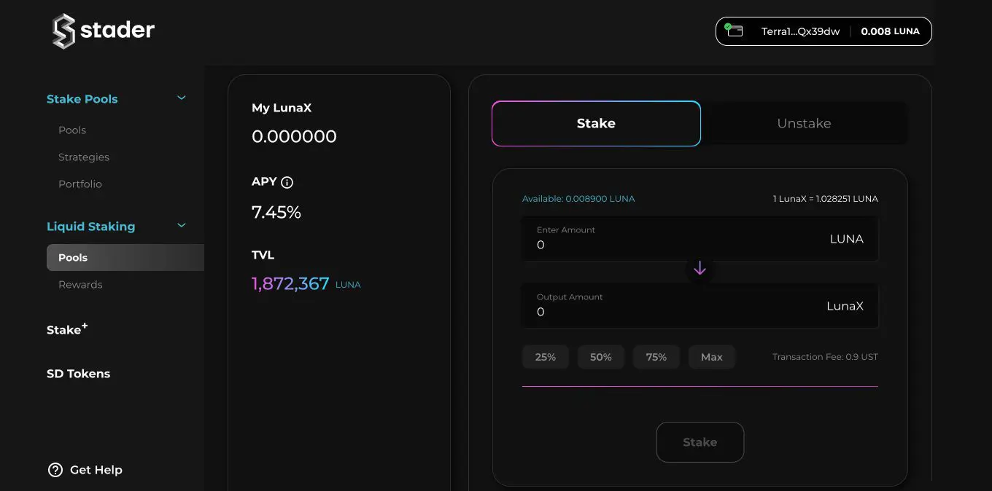
Task: Click the Liquid Staking heading
Action: (90, 227)
